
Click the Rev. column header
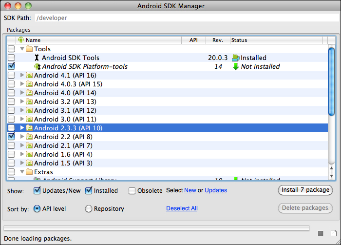click(218, 40)
